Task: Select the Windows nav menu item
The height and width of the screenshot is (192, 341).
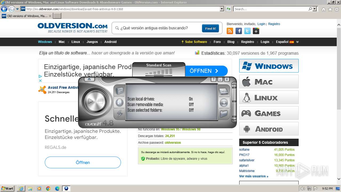Action: click(45, 42)
